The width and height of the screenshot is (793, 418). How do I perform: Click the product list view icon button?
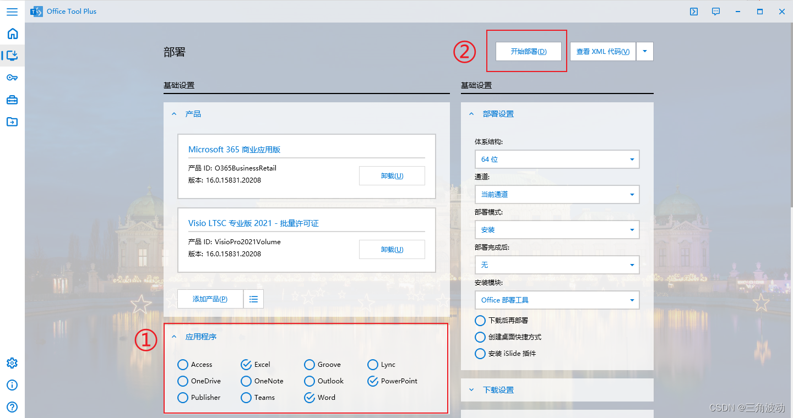pos(253,299)
